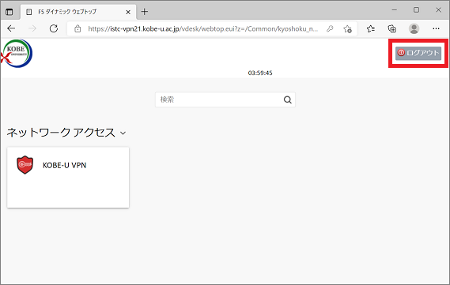Open the browser settings and more menu
This screenshot has width=450, height=285.
(x=436, y=28)
